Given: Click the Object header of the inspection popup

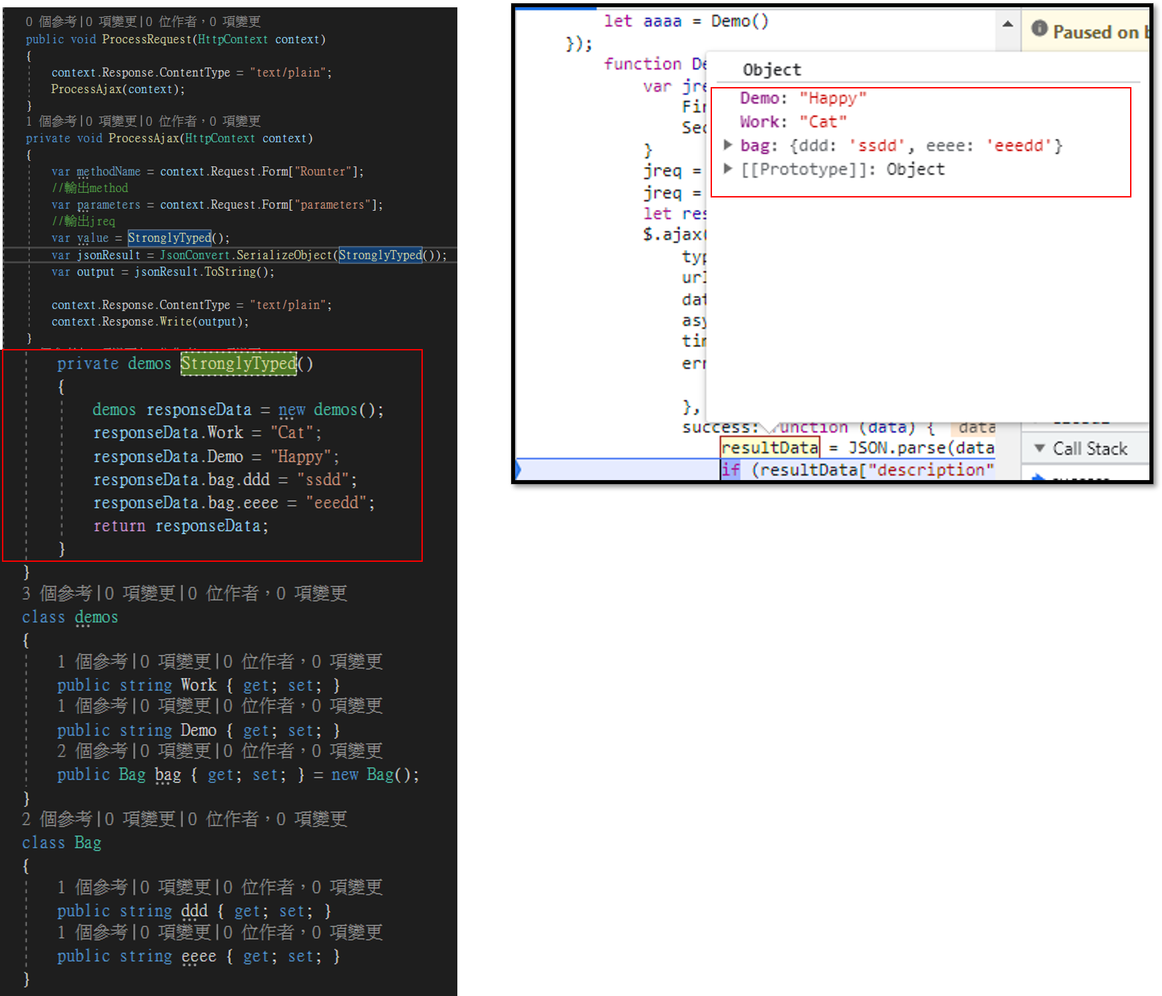Looking at the screenshot, I should pos(771,69).
